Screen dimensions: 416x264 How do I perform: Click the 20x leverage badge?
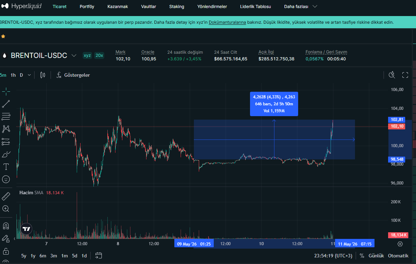pyautogui.click(x=99, y=55)
